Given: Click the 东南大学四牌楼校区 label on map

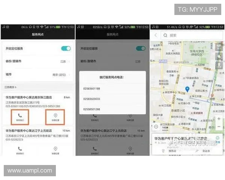Looking at the screenshot, I should (x=197, y=52).
